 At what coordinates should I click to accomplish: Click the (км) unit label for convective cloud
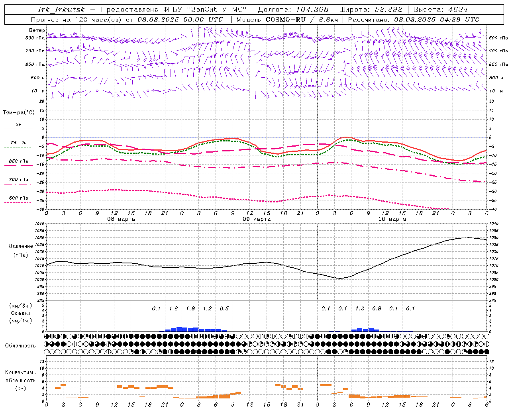[20, 388]
